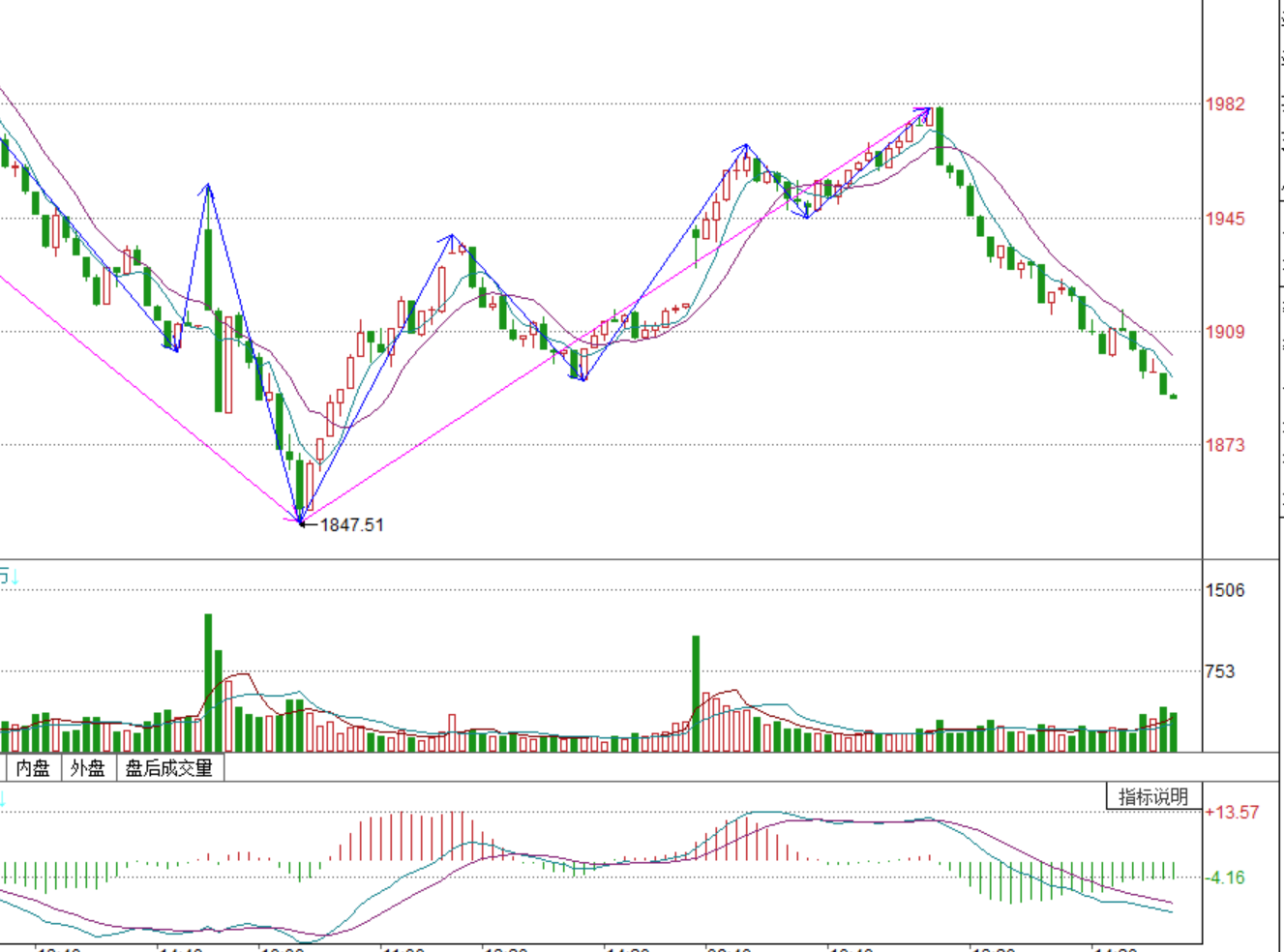Click the 1945 price axis label
Screen dimensions: 1284x952
click(1224, 219)
